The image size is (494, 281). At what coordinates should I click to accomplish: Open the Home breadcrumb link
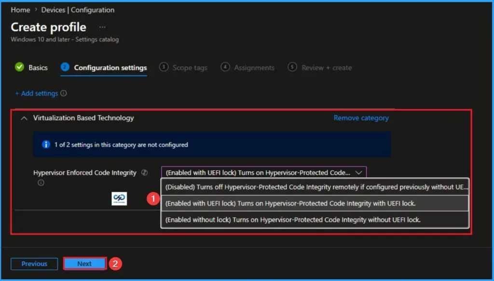point(20,10)
